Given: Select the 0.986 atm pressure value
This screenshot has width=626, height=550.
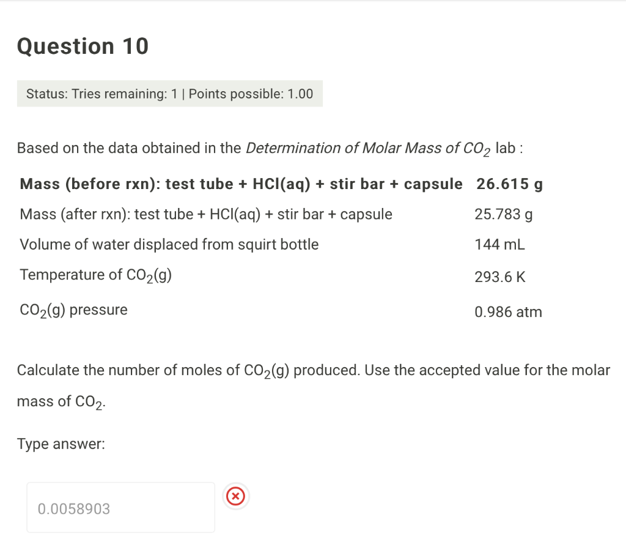Looking at the screenshot, I should pyautogui.click(x=508, y=312).
